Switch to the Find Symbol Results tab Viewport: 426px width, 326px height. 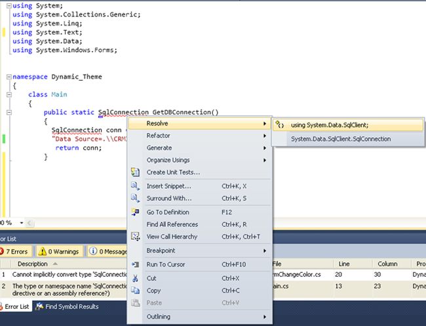tap(68, 306)
